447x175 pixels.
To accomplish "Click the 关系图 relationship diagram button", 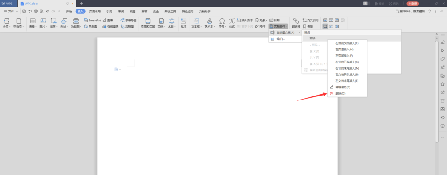I will click(x=90, y=26).
